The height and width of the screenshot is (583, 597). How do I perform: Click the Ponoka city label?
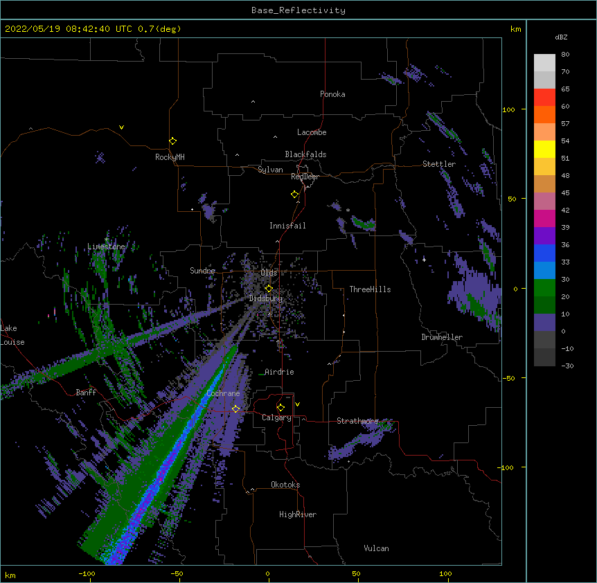[x=332, y=94]
